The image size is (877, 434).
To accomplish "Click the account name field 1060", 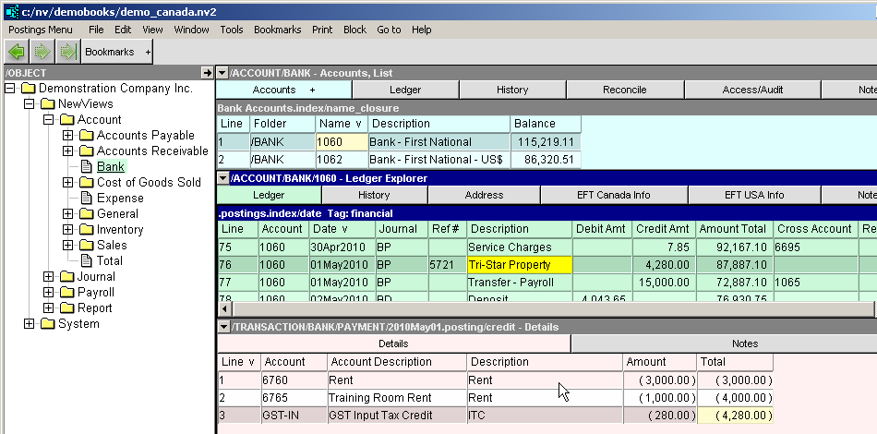I will coord(341,142).
